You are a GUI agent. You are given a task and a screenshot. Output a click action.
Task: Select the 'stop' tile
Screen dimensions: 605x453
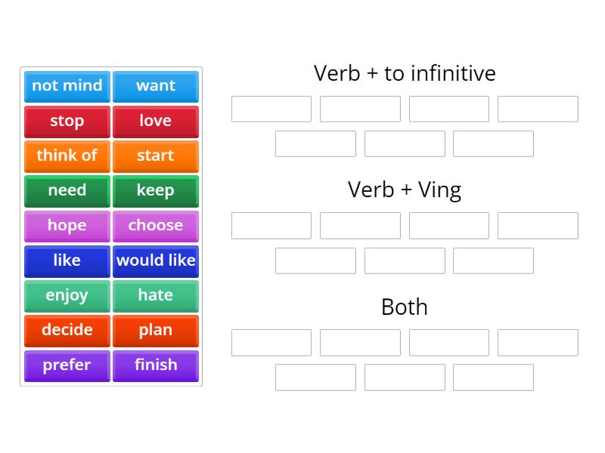[67, 121]
